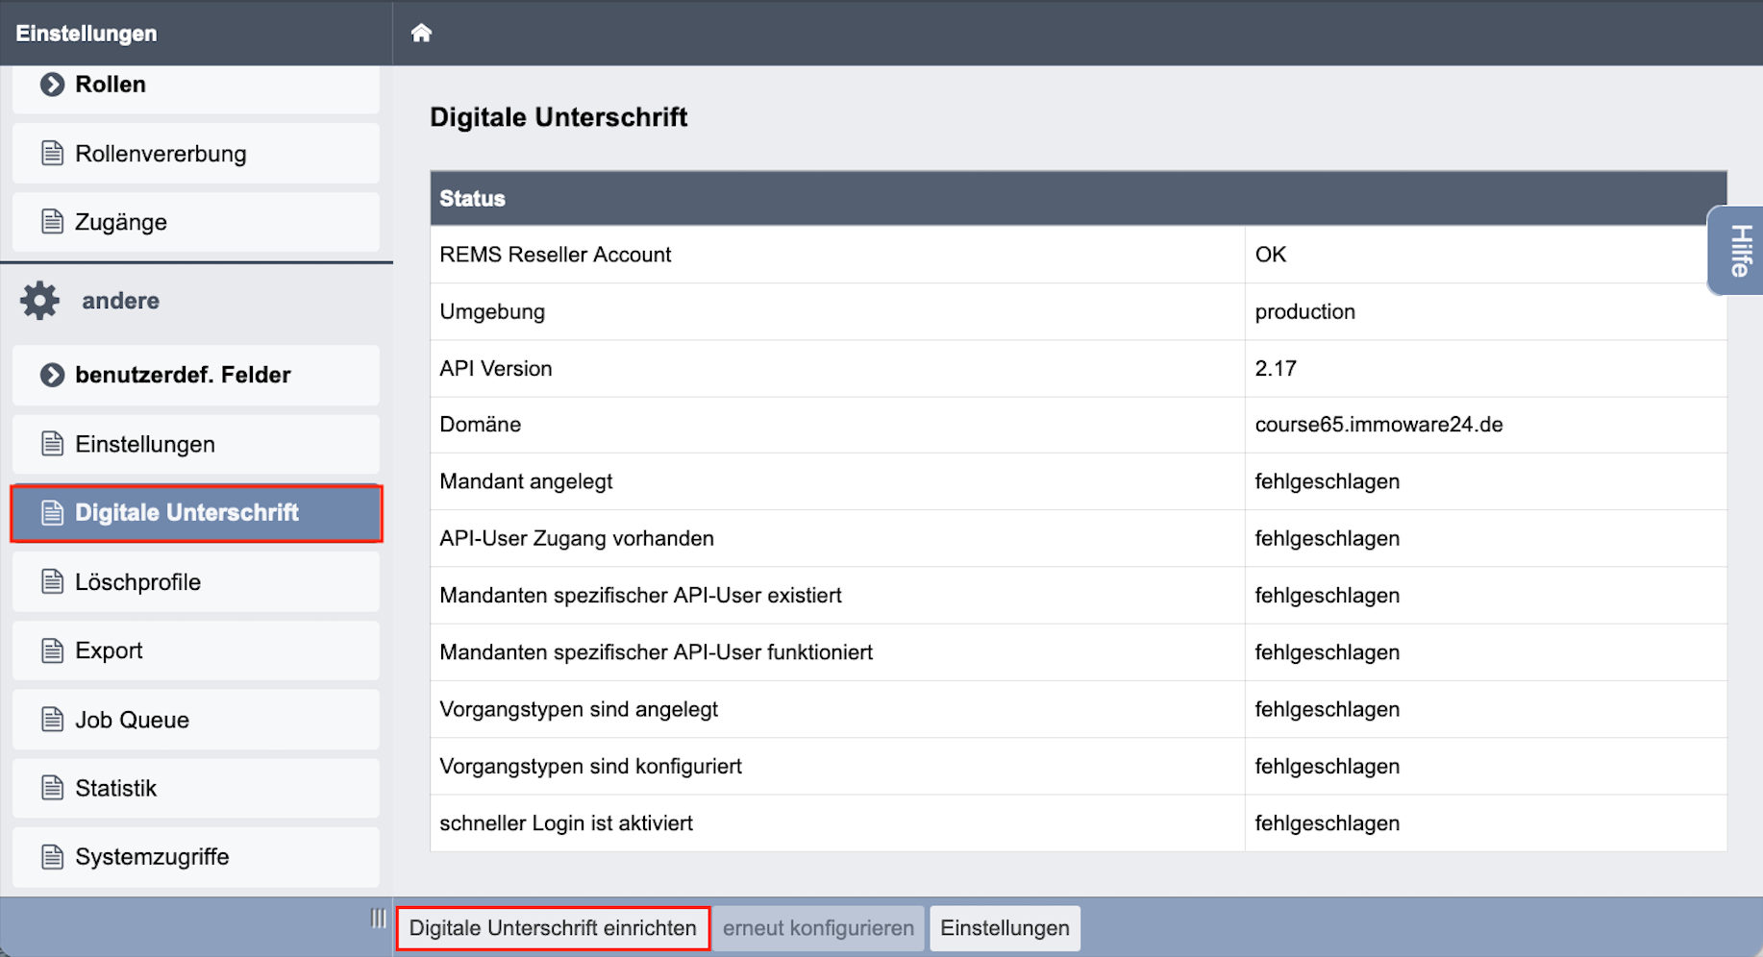Click Mandanten spezifischer API-User existiert label
Image resolution: width=1763 pixels, height=957 pixels.
tap(640, 596)
